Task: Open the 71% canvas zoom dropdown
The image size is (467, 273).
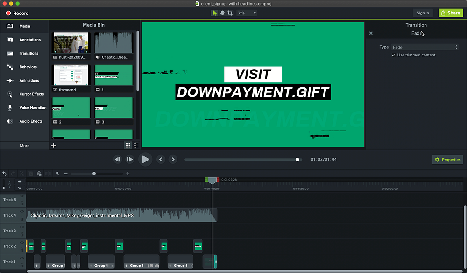Action: pos(247,13)
